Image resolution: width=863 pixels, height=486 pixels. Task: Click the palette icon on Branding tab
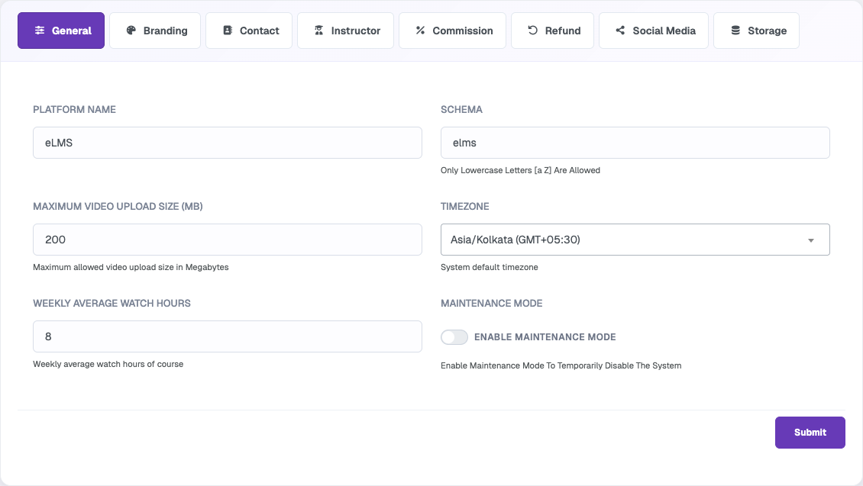[x=131, y=31]
